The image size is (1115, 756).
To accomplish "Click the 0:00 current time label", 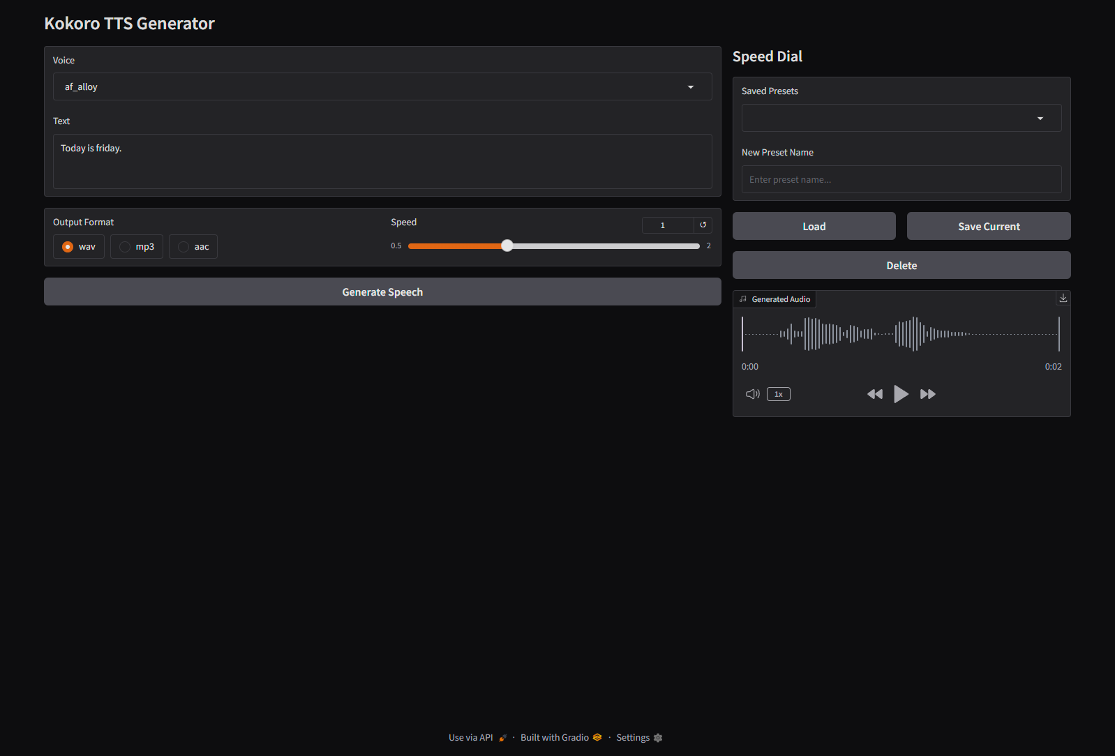I will click(x=750, y=366).
